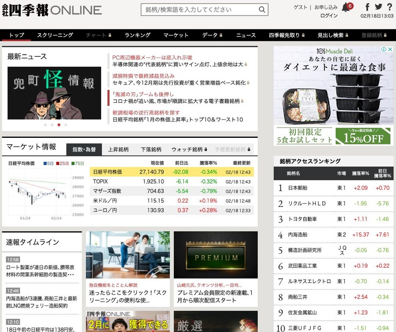Click the 15%OFF ad banner button
The height and width of the screenshot is (332, 396).
point(363,136)
